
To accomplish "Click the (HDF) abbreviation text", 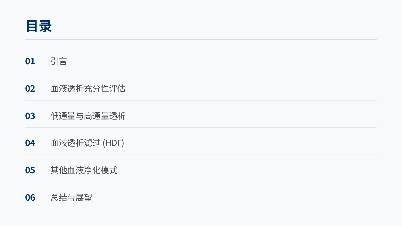I will point(113,143).
